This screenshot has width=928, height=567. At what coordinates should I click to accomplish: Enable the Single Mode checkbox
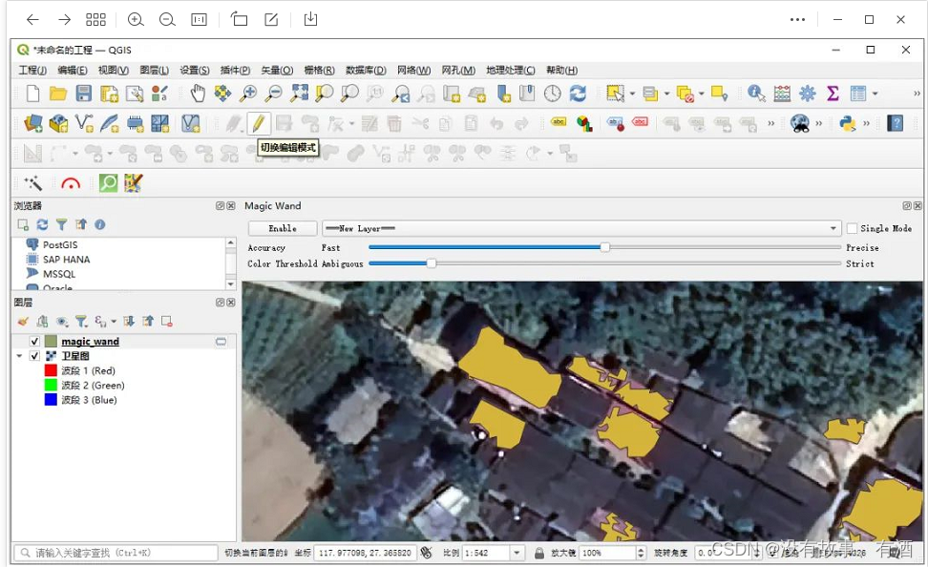(852, 229)
